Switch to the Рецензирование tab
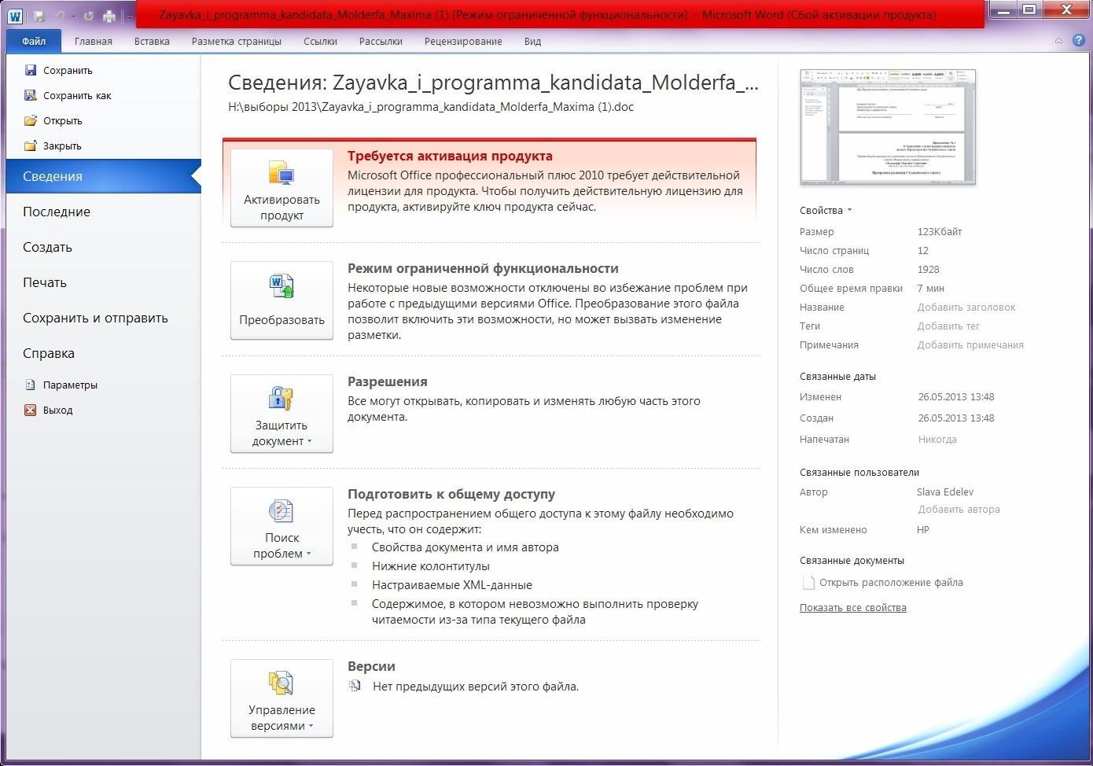Screen dimensions: 1093x766 463,41
